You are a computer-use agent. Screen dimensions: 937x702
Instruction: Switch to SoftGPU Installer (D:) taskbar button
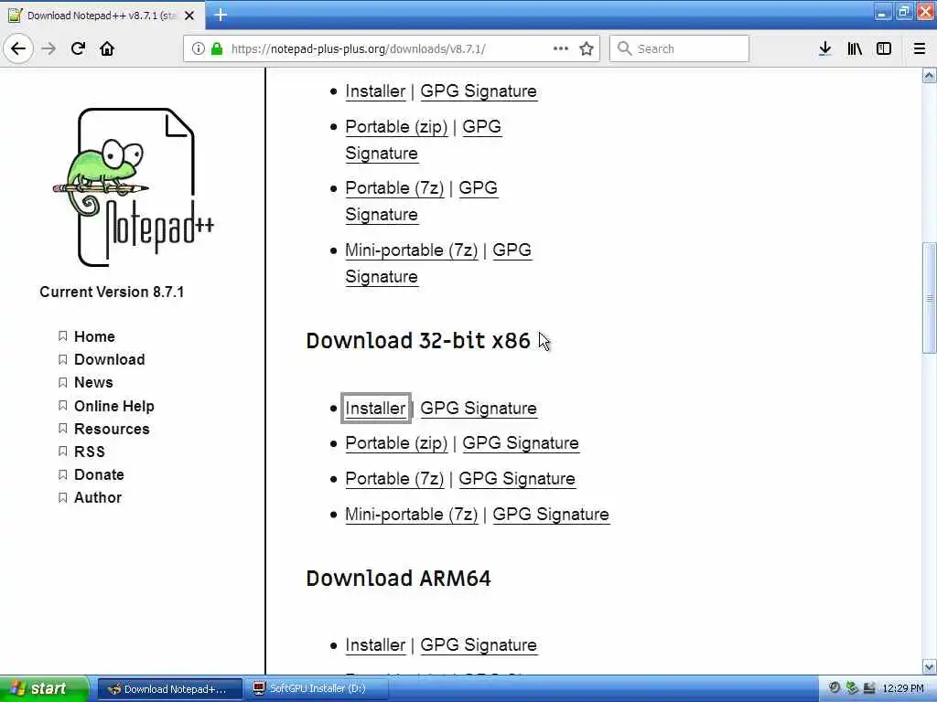[318, 689]
